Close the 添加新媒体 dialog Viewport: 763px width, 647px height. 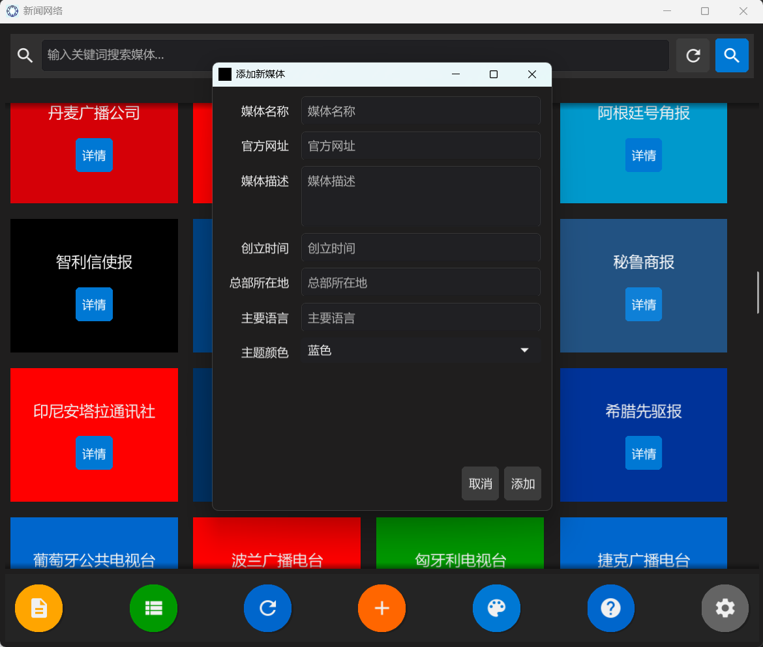click(x=532, y=74)
